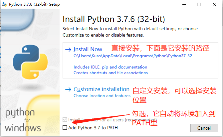Choose Customize installation
This screenshot has width=223, height=137.
click(x=102, y=89)
